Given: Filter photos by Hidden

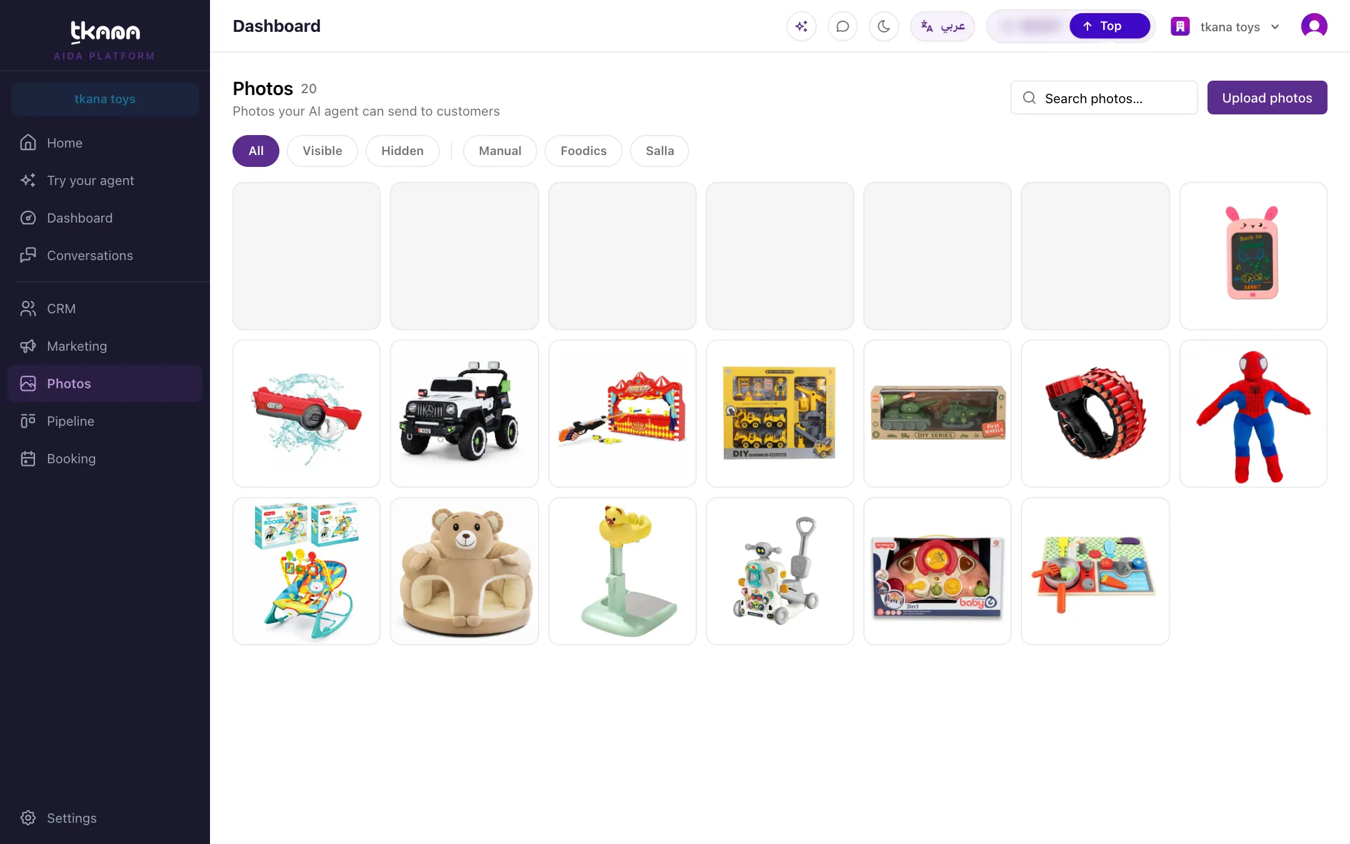Looking at the screenshot, I should [x=402, y=151].
